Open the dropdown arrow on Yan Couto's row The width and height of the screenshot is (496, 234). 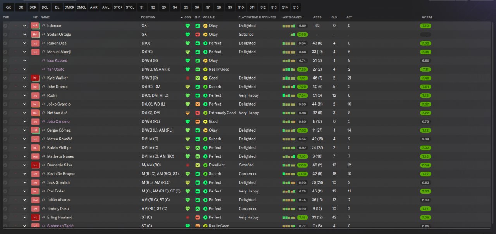[25, 69]
